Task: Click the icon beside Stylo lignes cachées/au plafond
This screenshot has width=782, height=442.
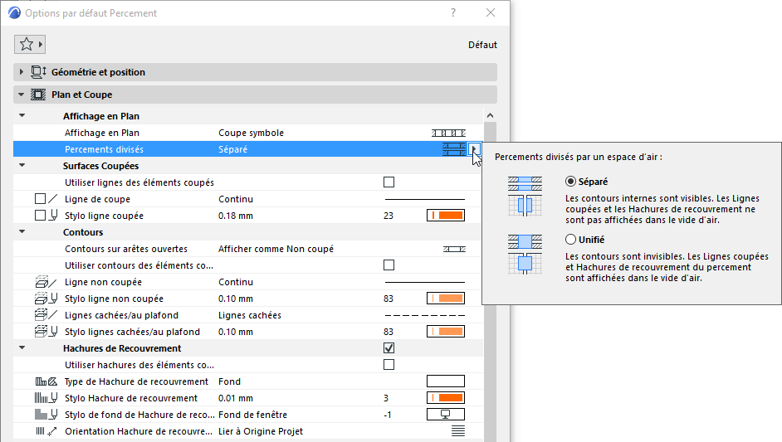Action: [46, 332]
